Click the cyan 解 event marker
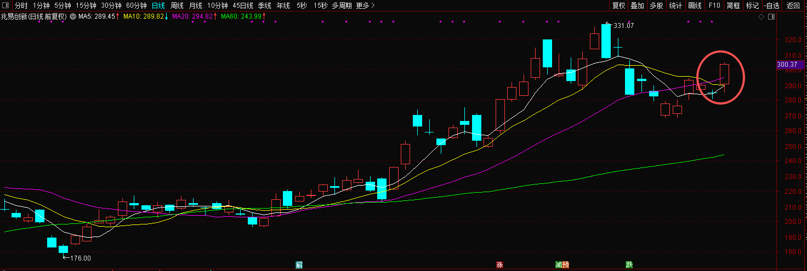The image size is (807, 271). tap(299, 264)
